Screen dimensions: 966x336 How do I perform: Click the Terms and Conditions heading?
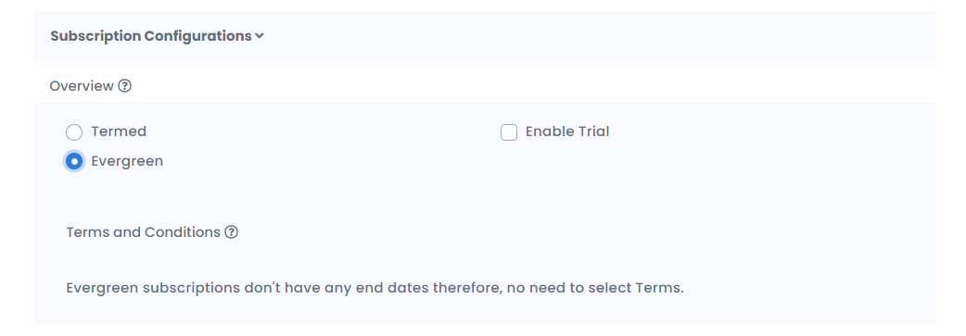pos(143,232)
